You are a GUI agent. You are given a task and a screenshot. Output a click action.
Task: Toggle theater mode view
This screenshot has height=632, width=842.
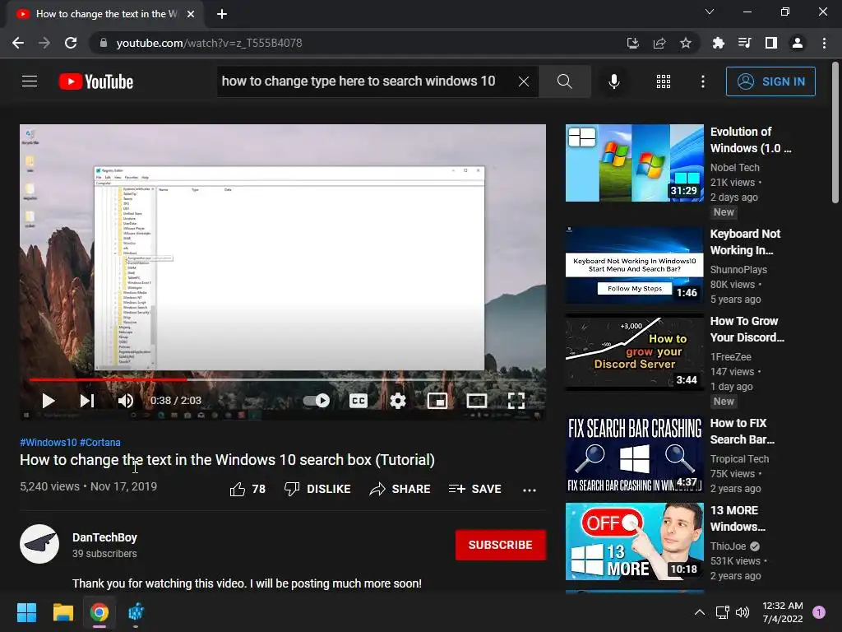tap(477, 401)
